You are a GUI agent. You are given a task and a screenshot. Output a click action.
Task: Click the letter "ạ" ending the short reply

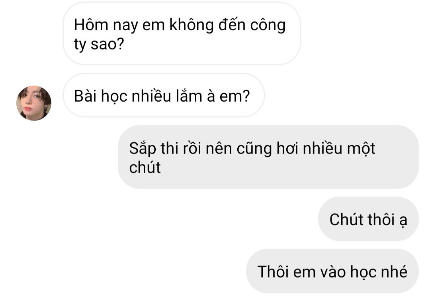(x=403, y=221)
